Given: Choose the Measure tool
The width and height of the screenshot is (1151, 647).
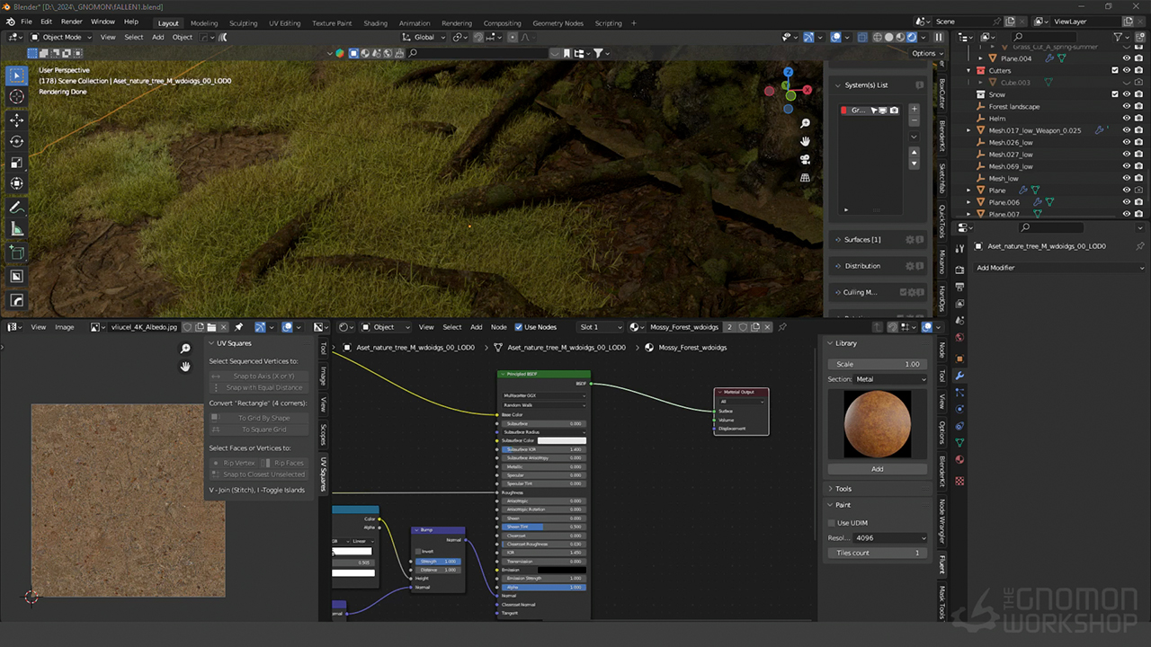Looking at the screenshot, I should (17, 229).
